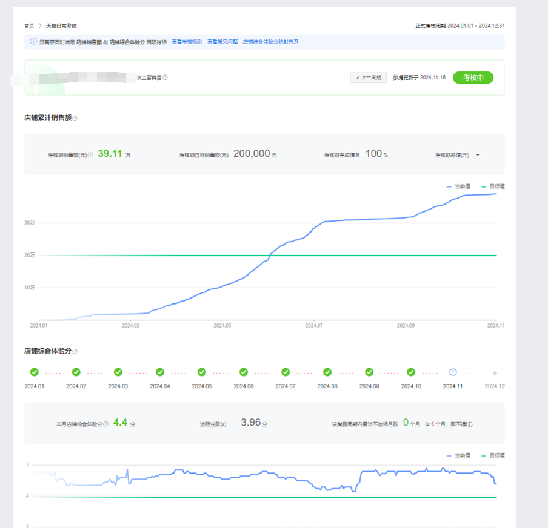Open the 查看常见问题 link
548x528 pixels.
click(x=222, y=42)
